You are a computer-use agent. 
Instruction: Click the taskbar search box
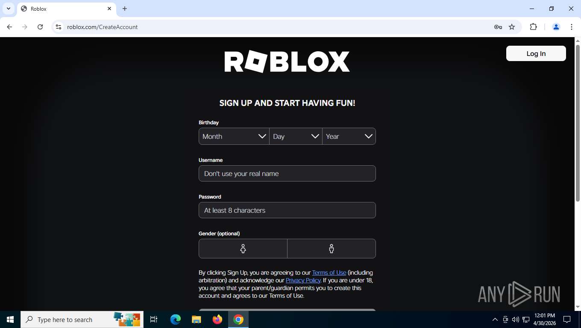pos(82,319)
